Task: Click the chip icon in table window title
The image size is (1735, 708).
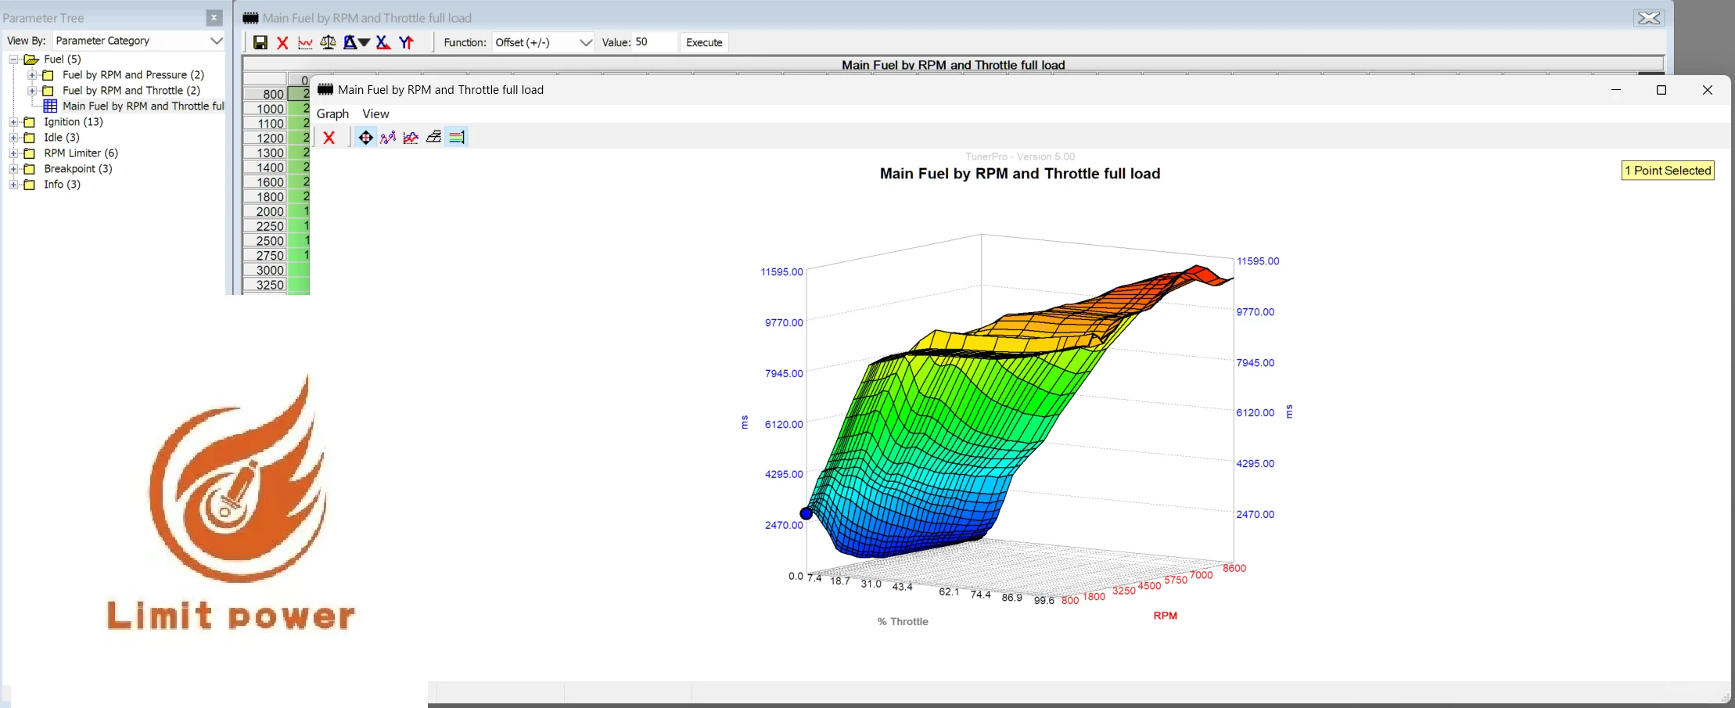Action: point(250,18)
